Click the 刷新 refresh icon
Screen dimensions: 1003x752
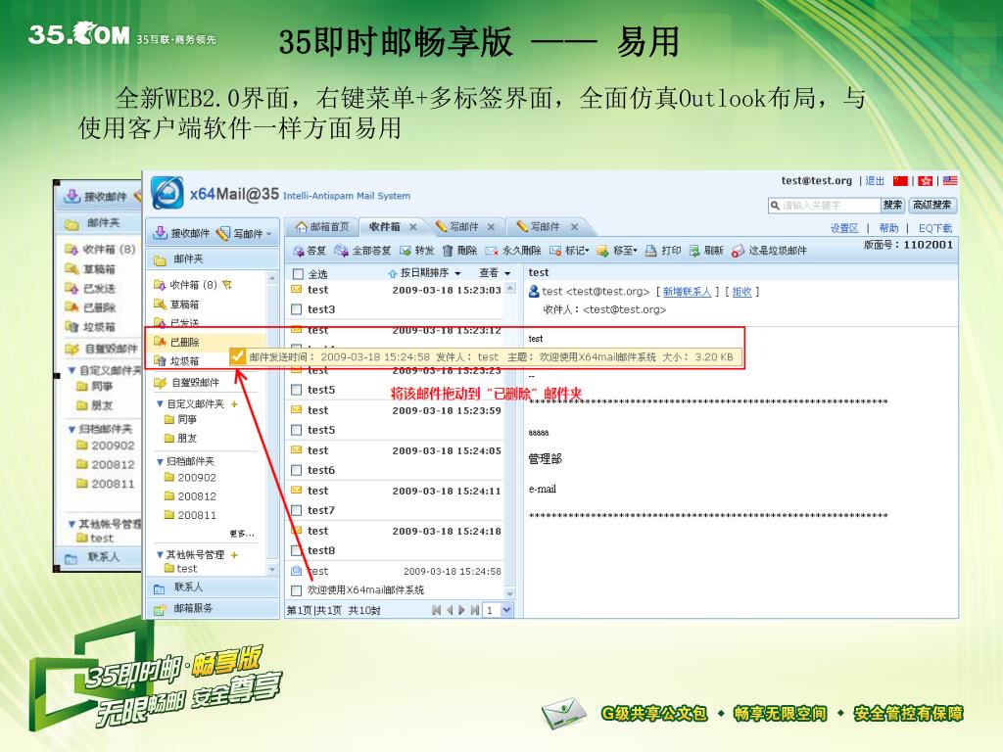(694, 251)
